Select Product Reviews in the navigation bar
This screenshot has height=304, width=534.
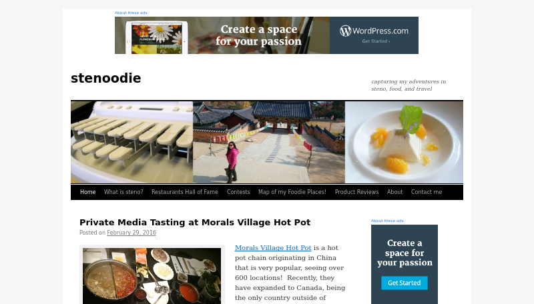tap(356, 192)
